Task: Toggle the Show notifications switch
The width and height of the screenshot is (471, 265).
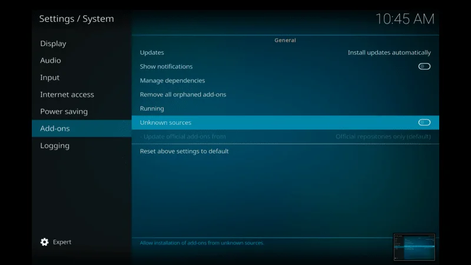Action: (424, 67)
